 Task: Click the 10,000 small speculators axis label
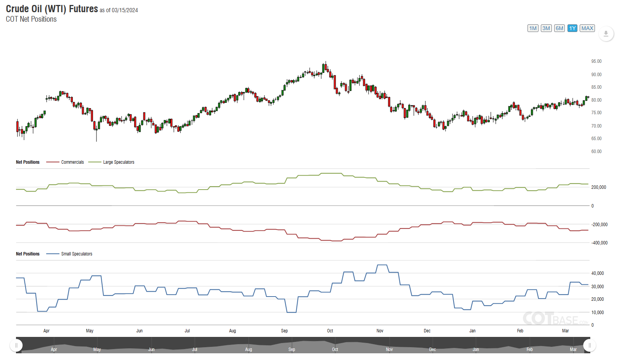click(x=598, y=313)
